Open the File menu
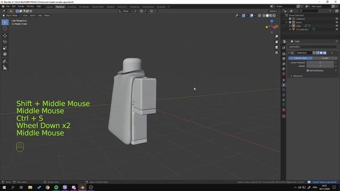The height and width of the screenshot is (191, 340). (x=8, y=6)
